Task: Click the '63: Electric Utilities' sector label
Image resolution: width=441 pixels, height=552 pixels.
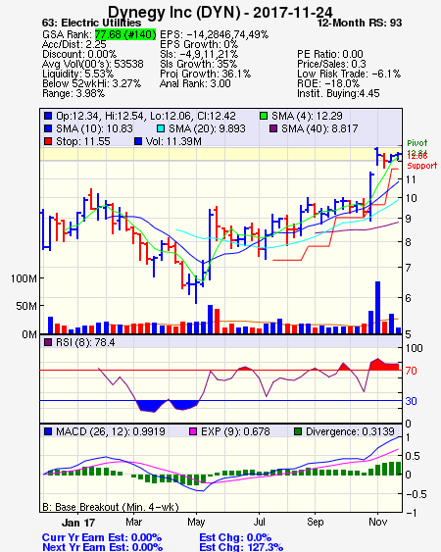Action: pos(91,23)
